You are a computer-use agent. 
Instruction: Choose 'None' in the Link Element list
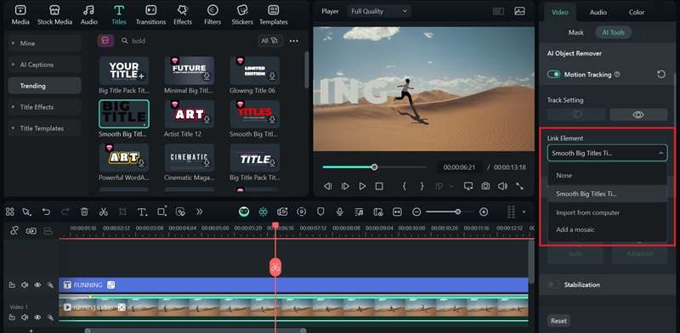(607, 175)
